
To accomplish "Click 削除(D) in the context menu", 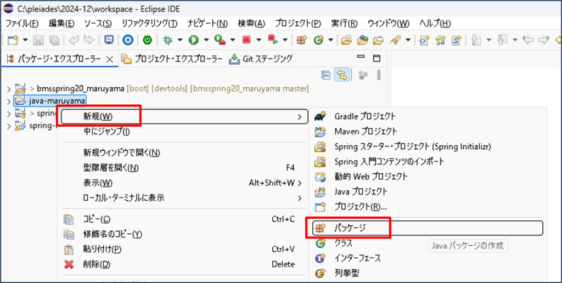I will coord(97,264).
